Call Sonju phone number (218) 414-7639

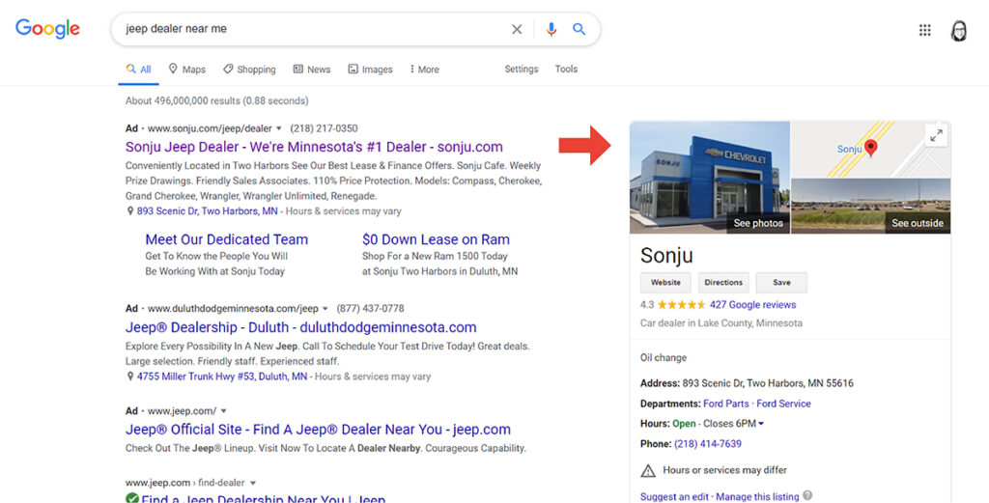(708, 444)
